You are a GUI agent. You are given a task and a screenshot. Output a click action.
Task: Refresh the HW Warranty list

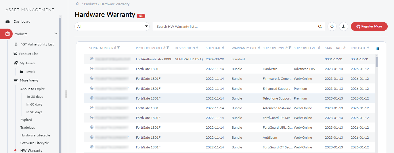[x=332, y=26]
